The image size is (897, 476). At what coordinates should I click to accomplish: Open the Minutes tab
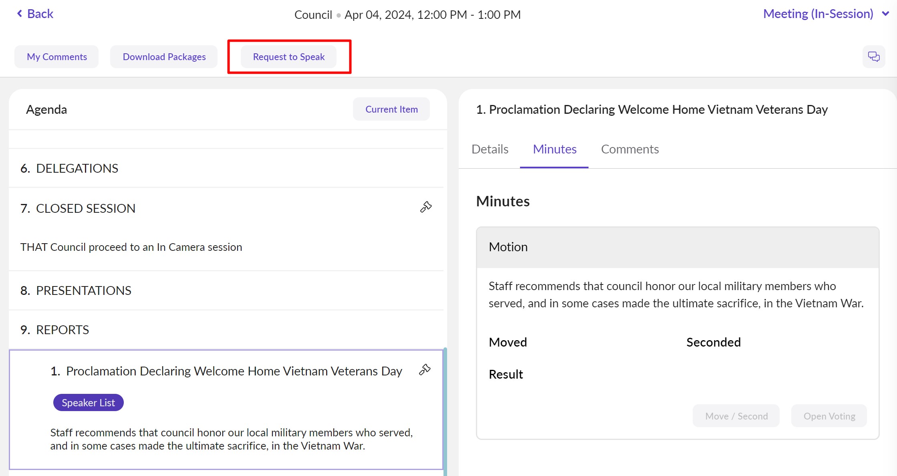coord(554,149)
